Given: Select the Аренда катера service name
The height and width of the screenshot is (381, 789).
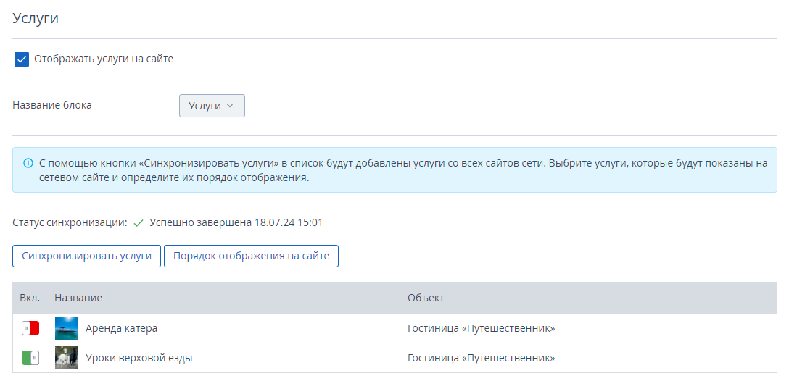Looking at the screenshot, I should tap(121, 328).
